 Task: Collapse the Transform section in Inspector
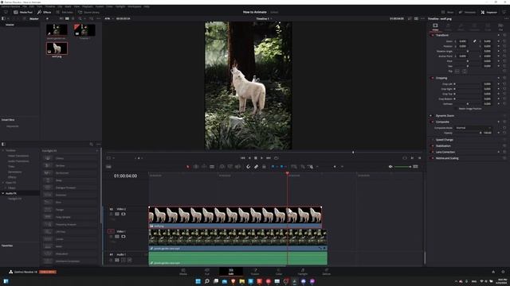[442, 35]
